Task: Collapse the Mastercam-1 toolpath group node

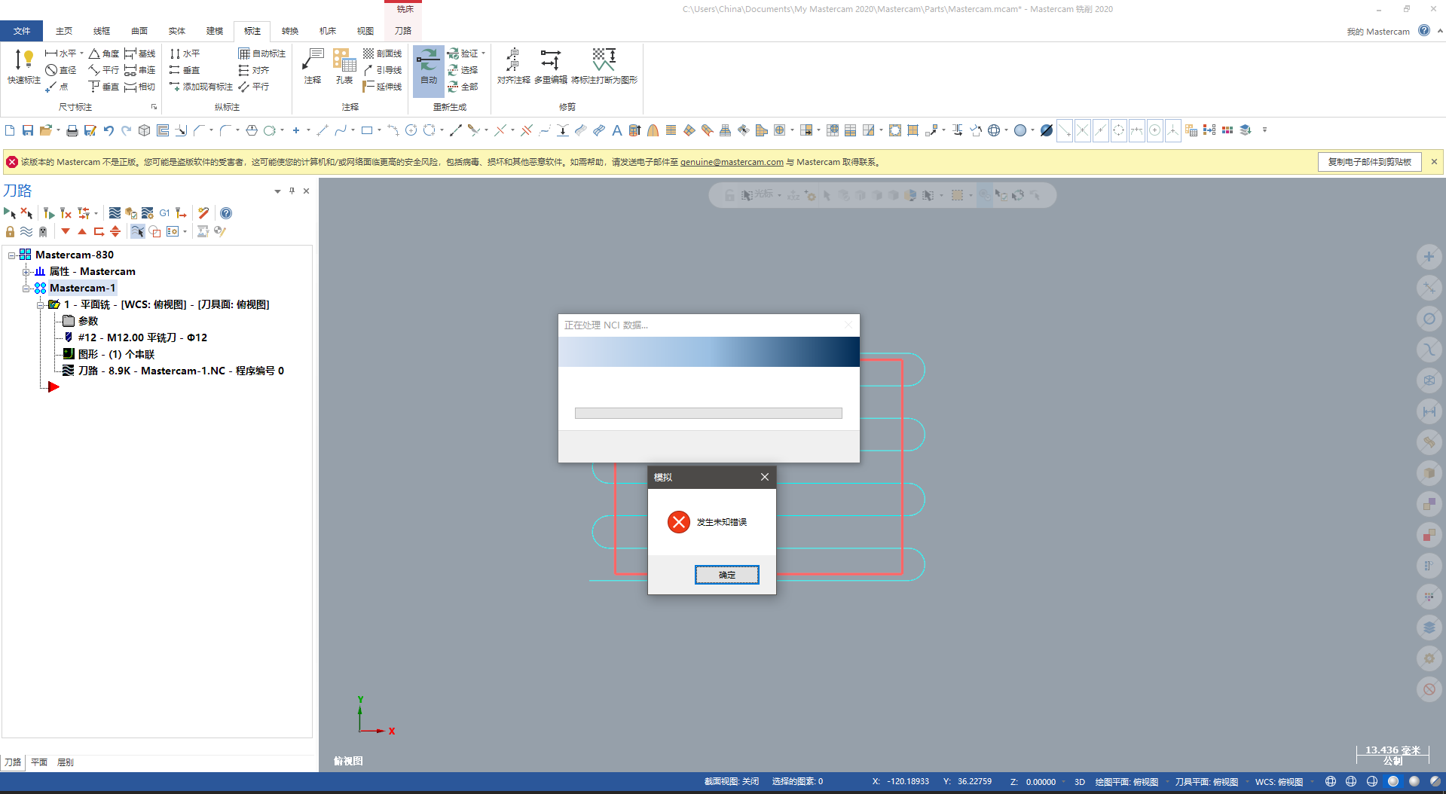Action: 26,289
